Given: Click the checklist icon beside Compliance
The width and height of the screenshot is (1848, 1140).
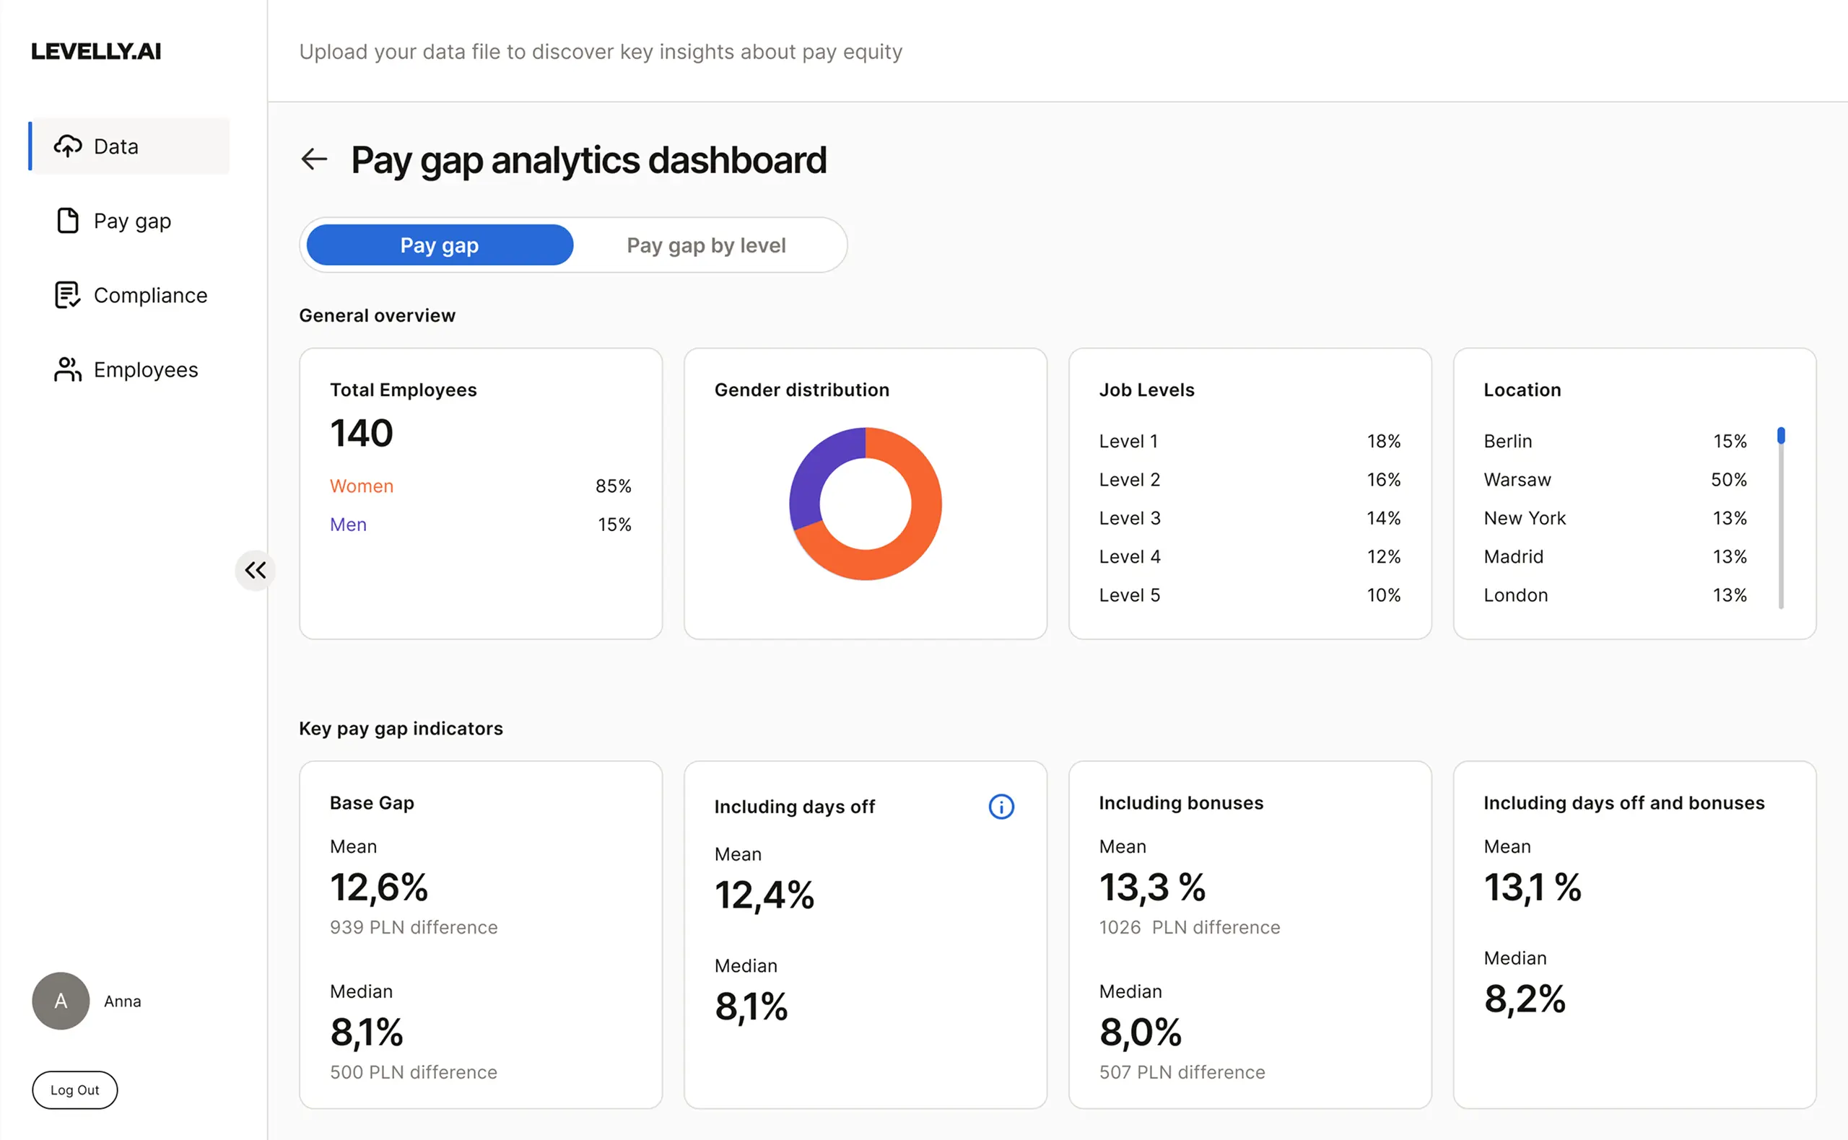Looking at the screenshot, I should point(68,295).
